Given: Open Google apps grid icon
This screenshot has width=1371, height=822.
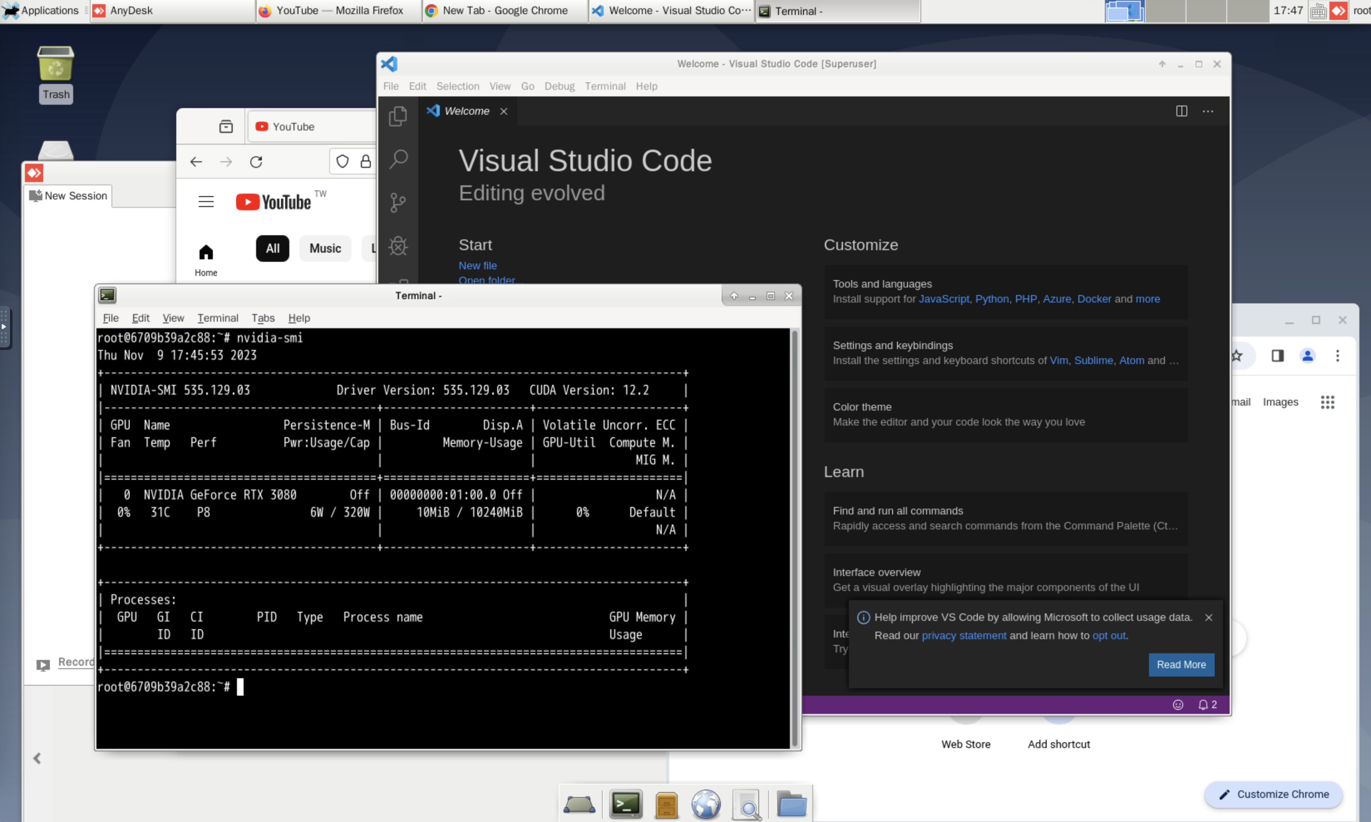Looking at the screenshot, I should point(1327,402).
